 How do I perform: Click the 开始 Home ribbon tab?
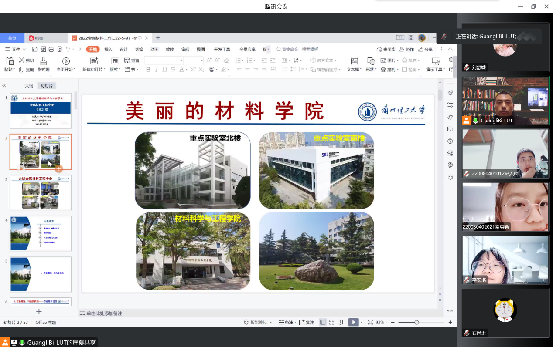point(93,50)
